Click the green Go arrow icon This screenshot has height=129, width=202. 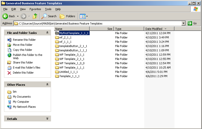coord(190,23)
